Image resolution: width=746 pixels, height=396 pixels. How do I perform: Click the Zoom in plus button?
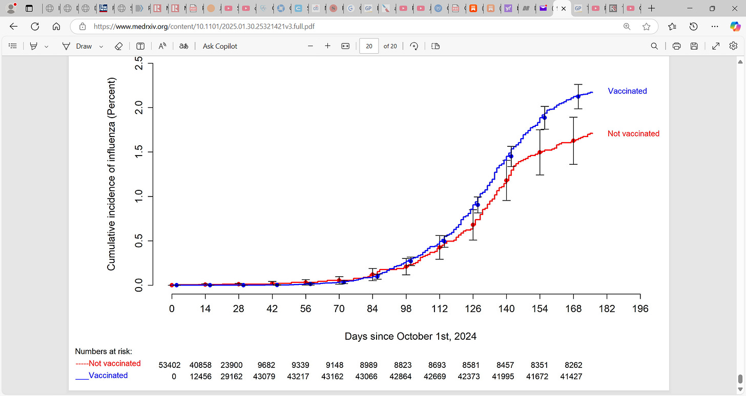click(328, 46)
